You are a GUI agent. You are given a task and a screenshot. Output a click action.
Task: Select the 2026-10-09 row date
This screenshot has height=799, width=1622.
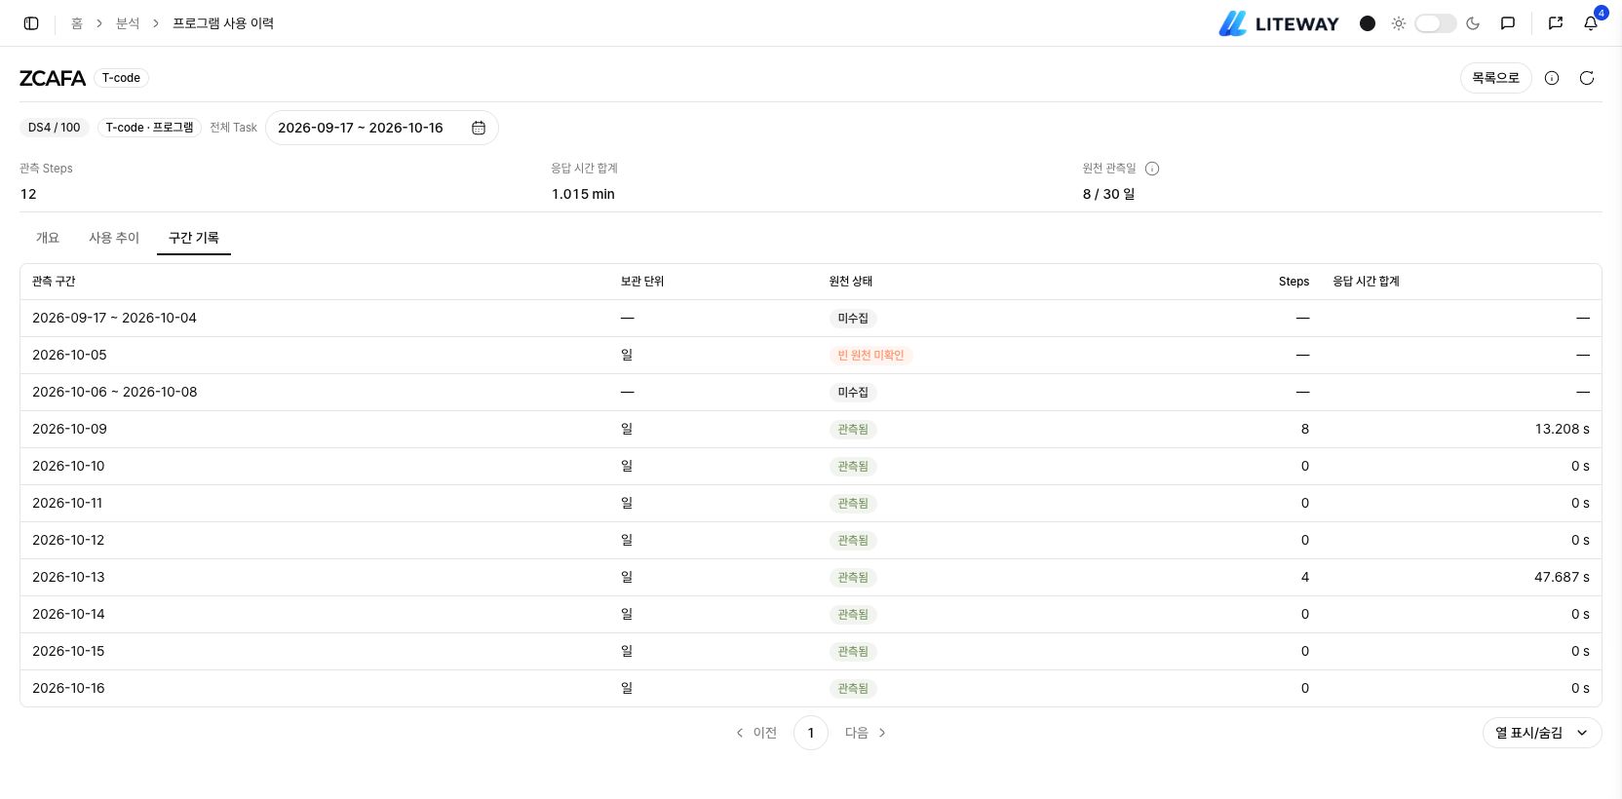point(69,430)
